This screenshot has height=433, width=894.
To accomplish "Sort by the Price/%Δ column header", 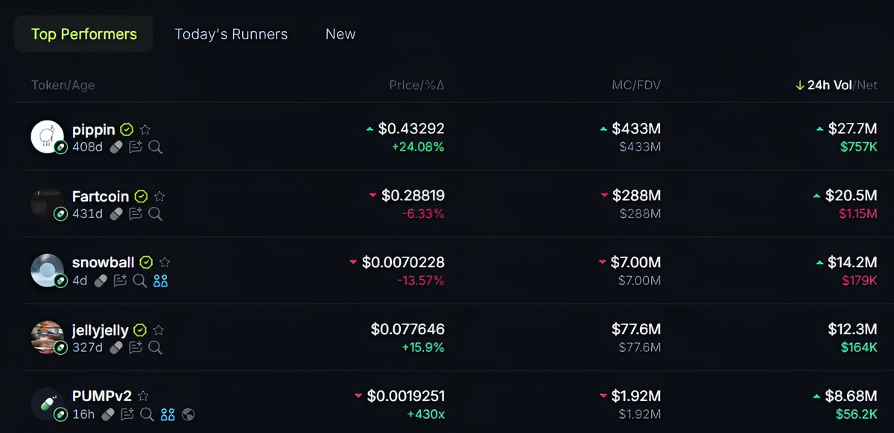I will click(416, 85).
